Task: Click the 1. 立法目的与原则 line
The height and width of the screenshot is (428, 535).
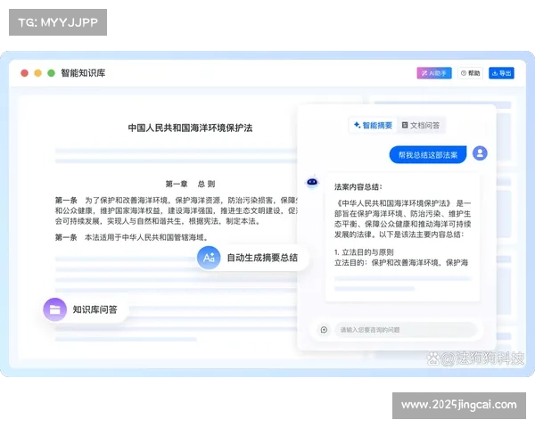Action: [364, 252]
